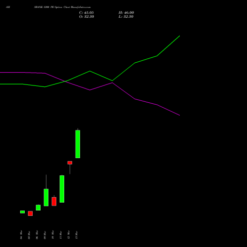
Task: Click the low value L: 32.30
Action: (126, 17)
